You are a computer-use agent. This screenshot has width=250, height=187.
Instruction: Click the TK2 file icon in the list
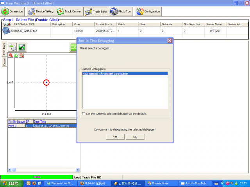6,31
